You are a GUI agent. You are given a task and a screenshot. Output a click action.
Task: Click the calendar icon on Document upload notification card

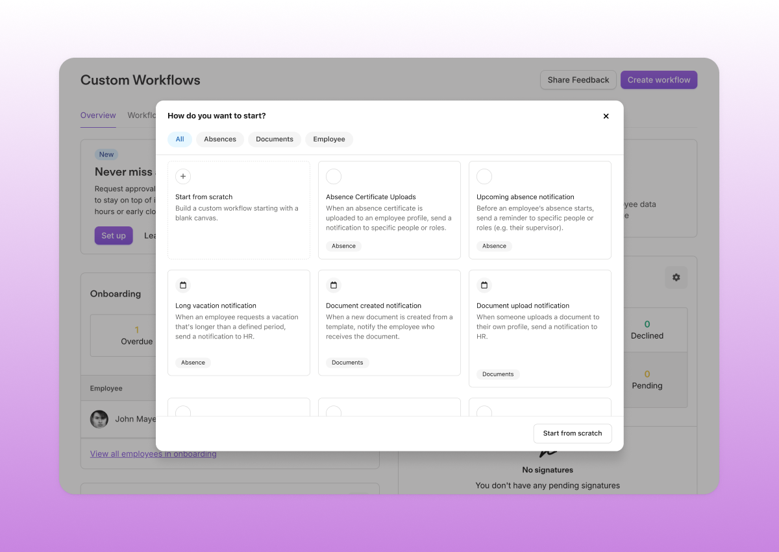pos(484,285)
